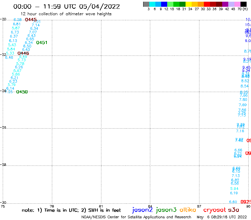251x220 pixels.
Task: Select the 5.79 wave height value
Action: [12, 85]
